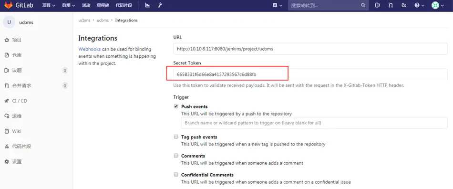Click the Integrations page heading
The width and height of the screenshot is (453, 189).
tap(98, 38)
